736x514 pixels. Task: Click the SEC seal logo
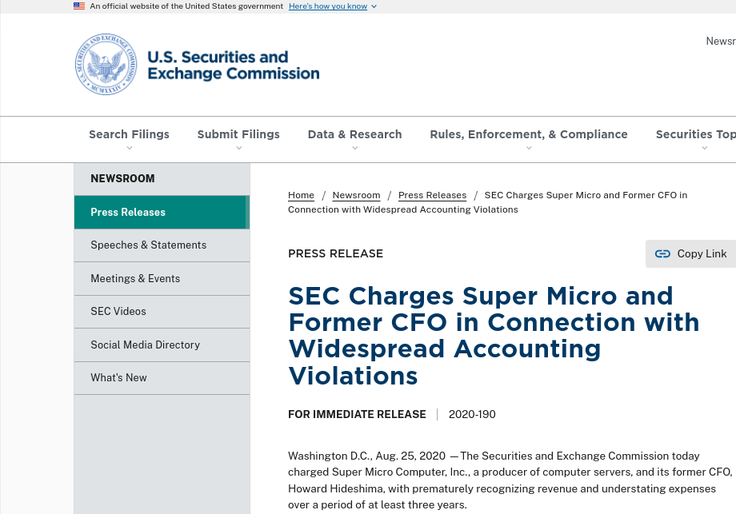[106, 64]
